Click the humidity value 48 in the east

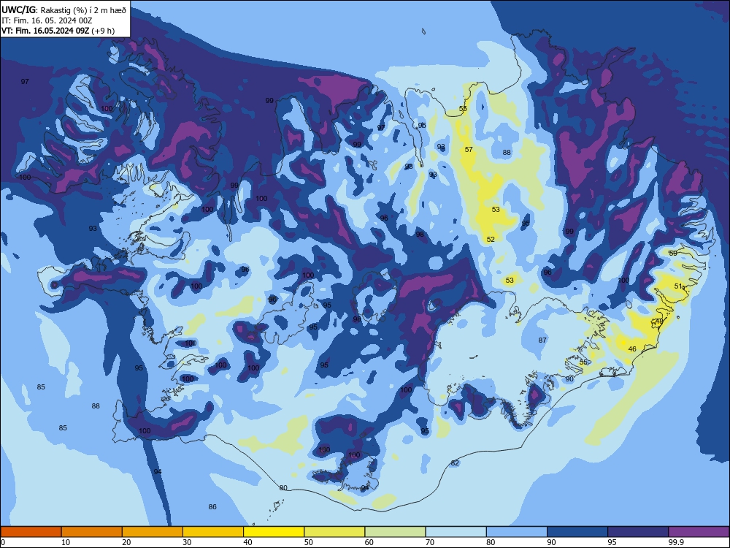[659, 321]
